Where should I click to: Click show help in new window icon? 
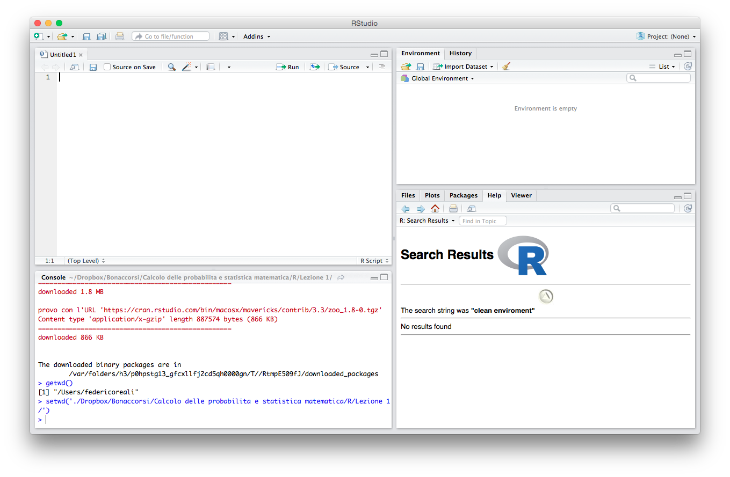471,209
